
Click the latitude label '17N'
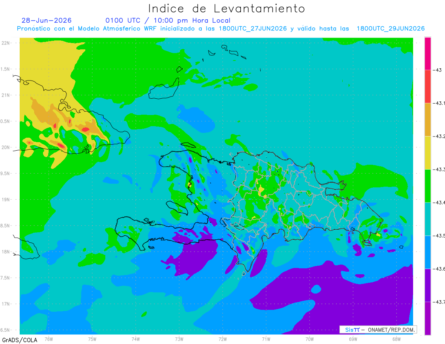6,304
